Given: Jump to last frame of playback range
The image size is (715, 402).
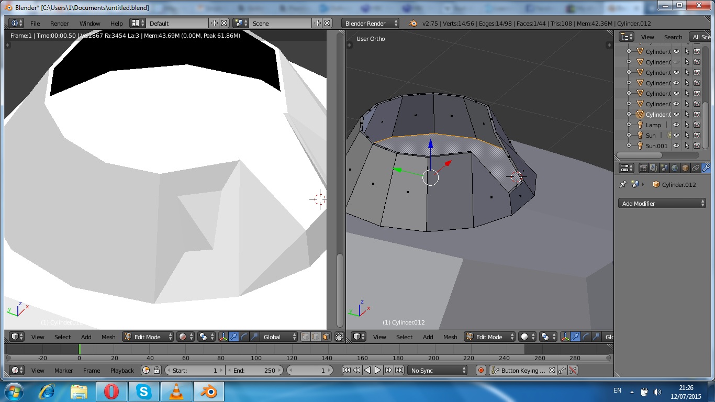Looking at the screenshot, I should tap(399, 370).
